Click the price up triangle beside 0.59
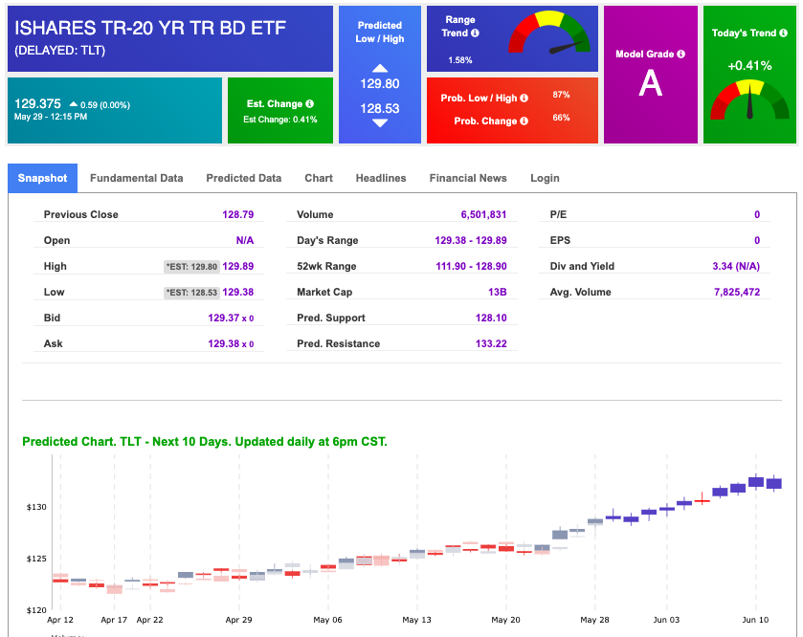 coord(74,104)
